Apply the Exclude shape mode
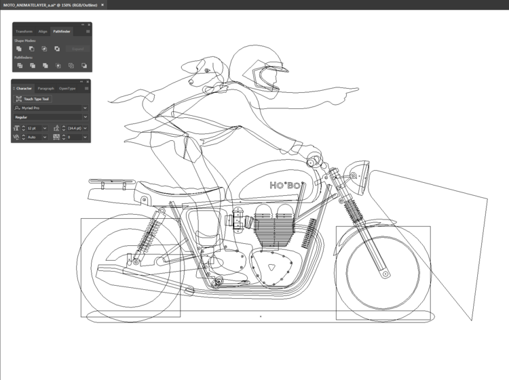The width and height of the screenshot is (509, 380). coord(57,49)
